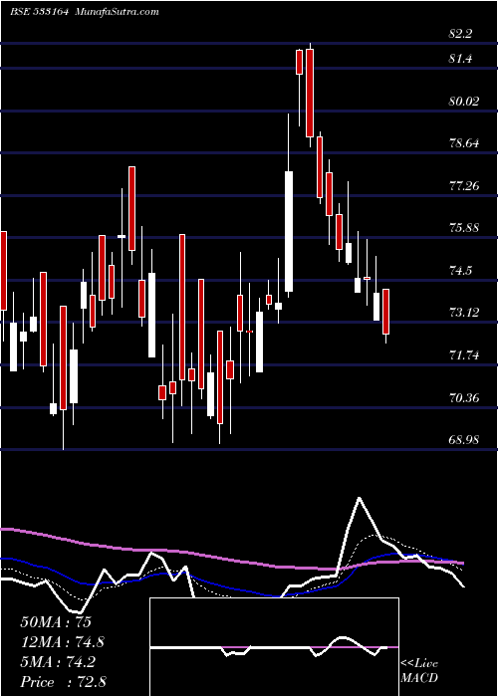
Task: Click the 5MA : 74.2 readout
Action: tap(59, 662)
